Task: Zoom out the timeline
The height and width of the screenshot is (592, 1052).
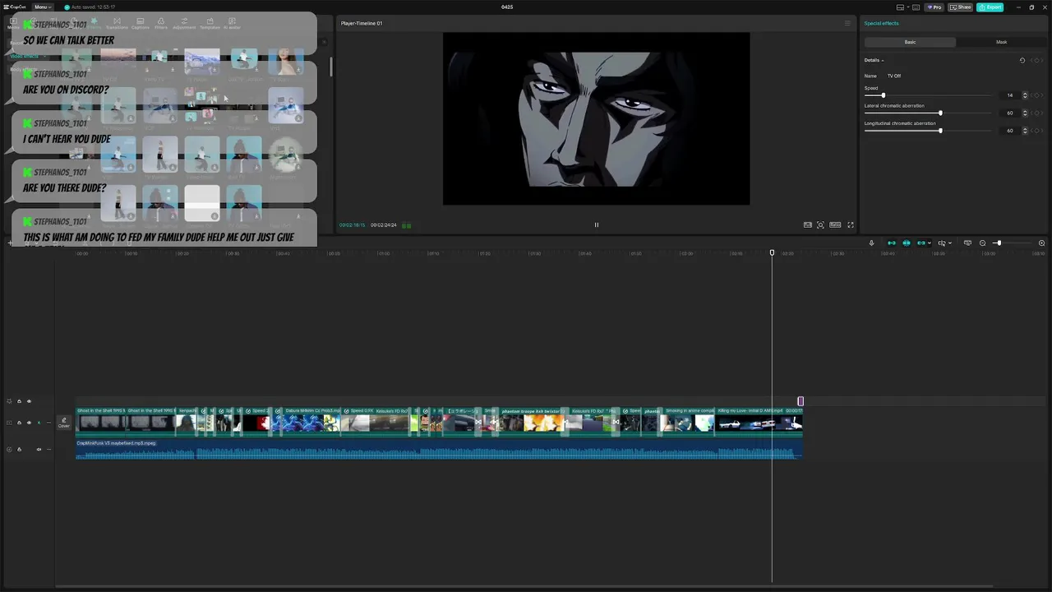Action: pos(982,243)
